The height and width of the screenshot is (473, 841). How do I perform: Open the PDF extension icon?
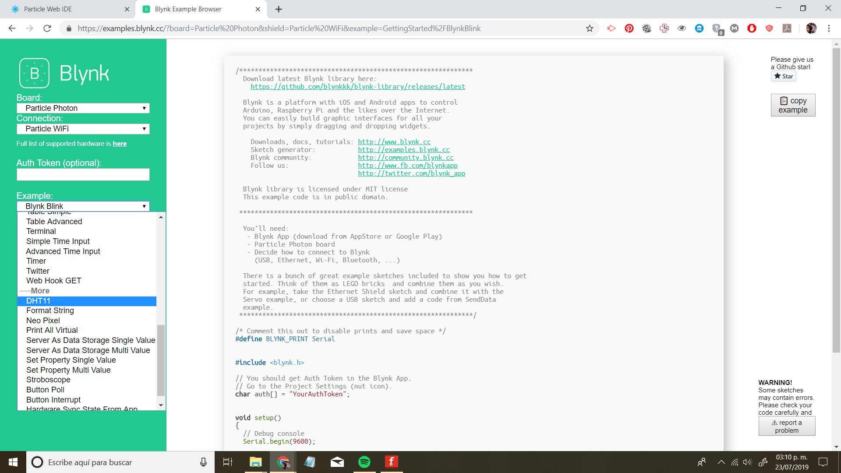[x=787, y=28]
